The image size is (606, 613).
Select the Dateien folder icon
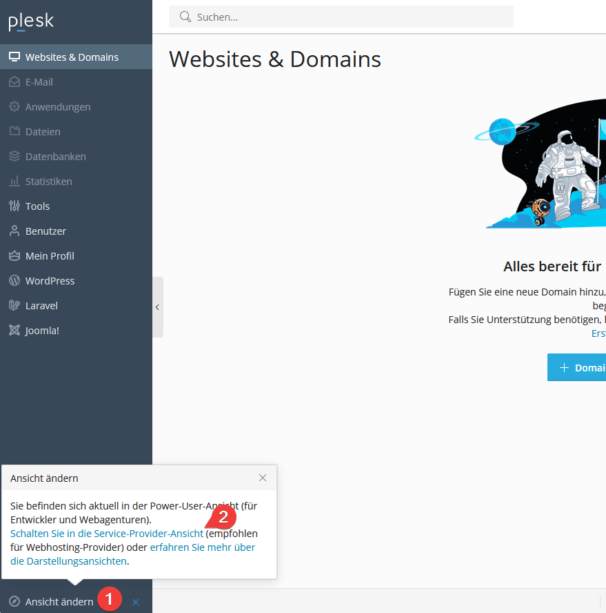coord(14,131)
